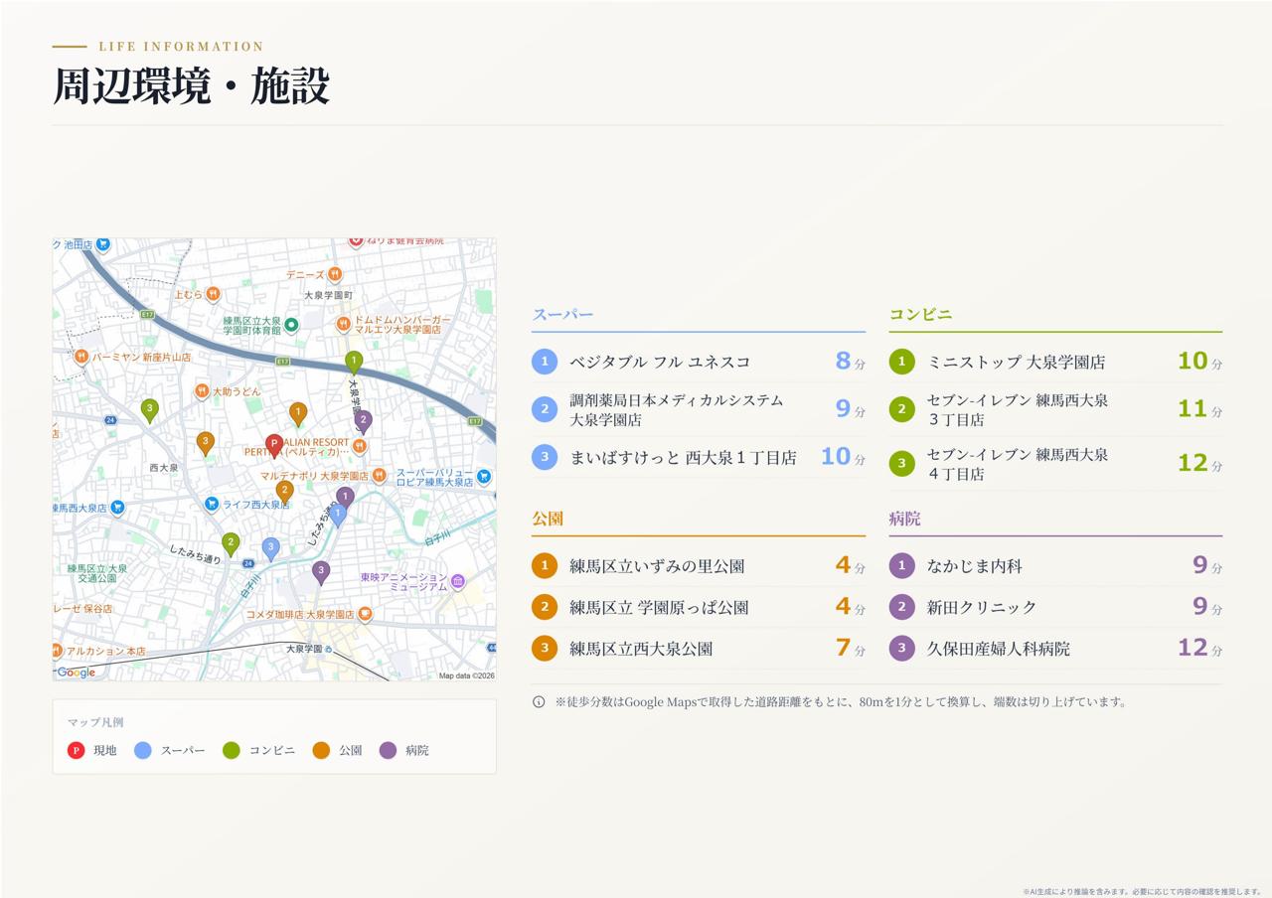Select green convenience store pin 2 on the map

(231, 543)
